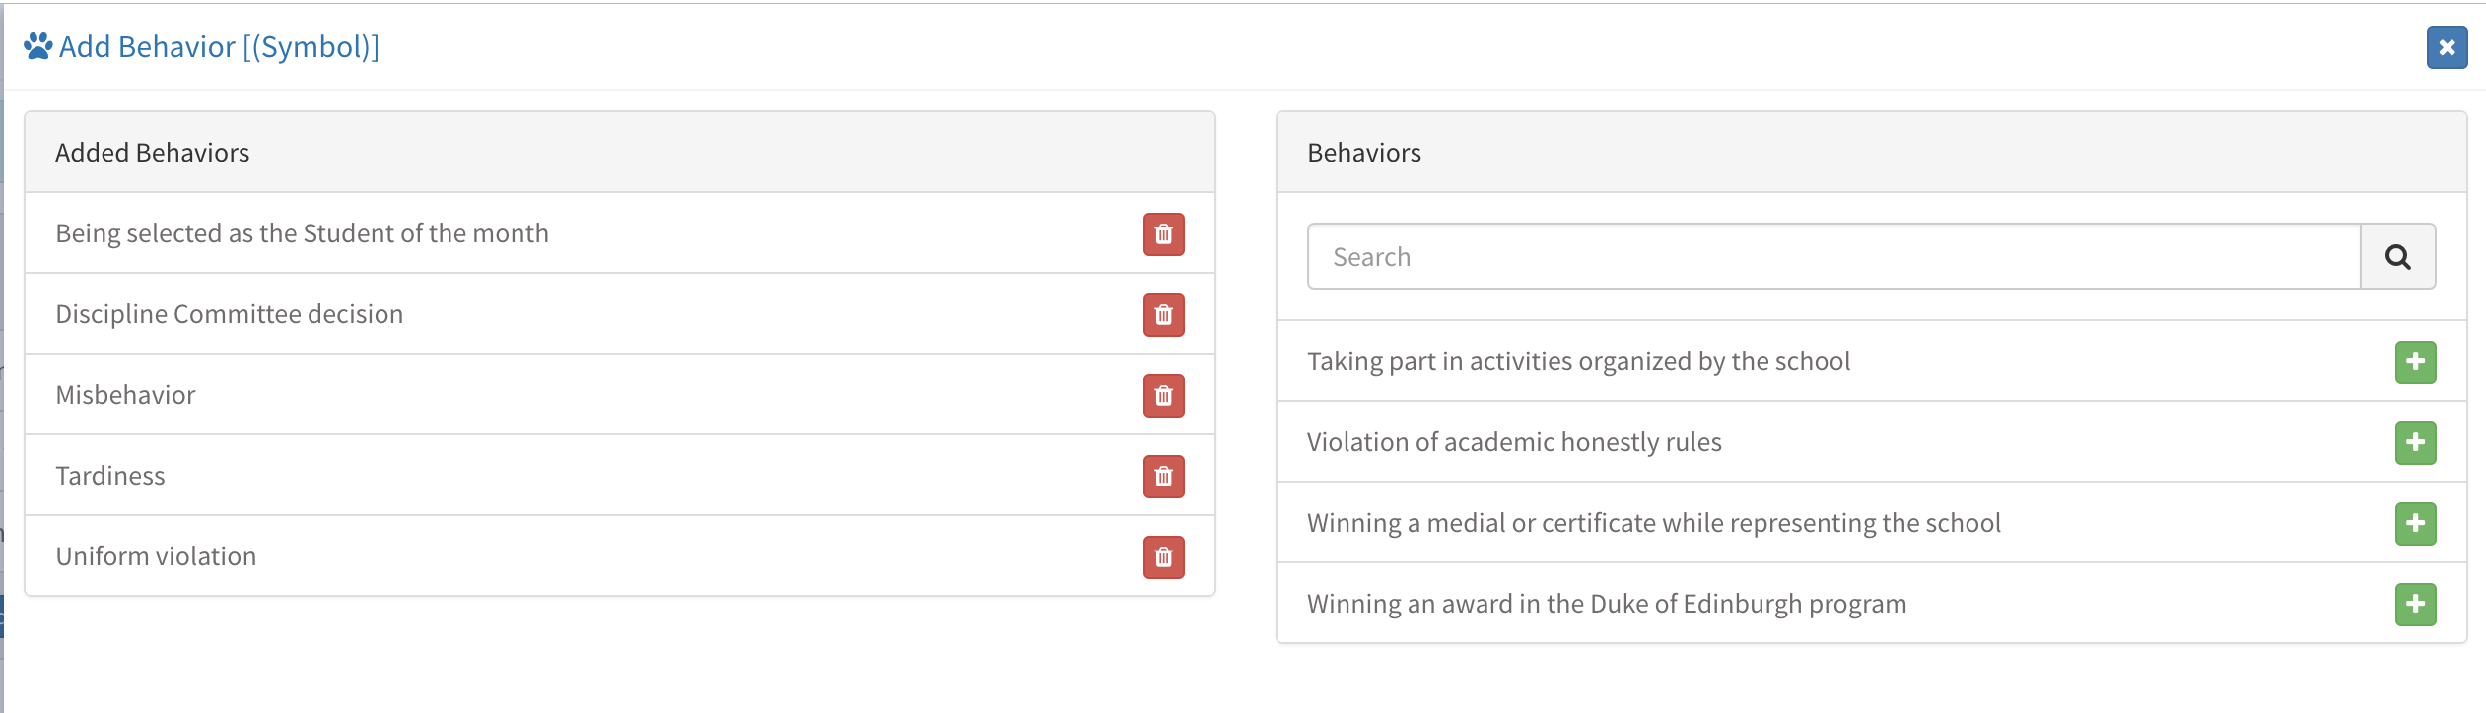Click 'Winning an award in the Duke of Edinburgh program' text
Image resolution: width=2486 pixels, height=713 pixels.
pos(1606,604)
